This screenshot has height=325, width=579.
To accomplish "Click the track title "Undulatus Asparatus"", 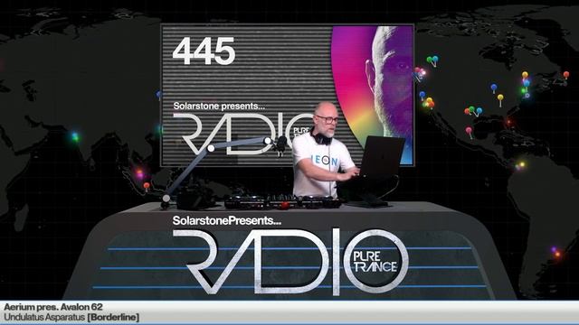I will pyautogui.click(x=44, y=317).
